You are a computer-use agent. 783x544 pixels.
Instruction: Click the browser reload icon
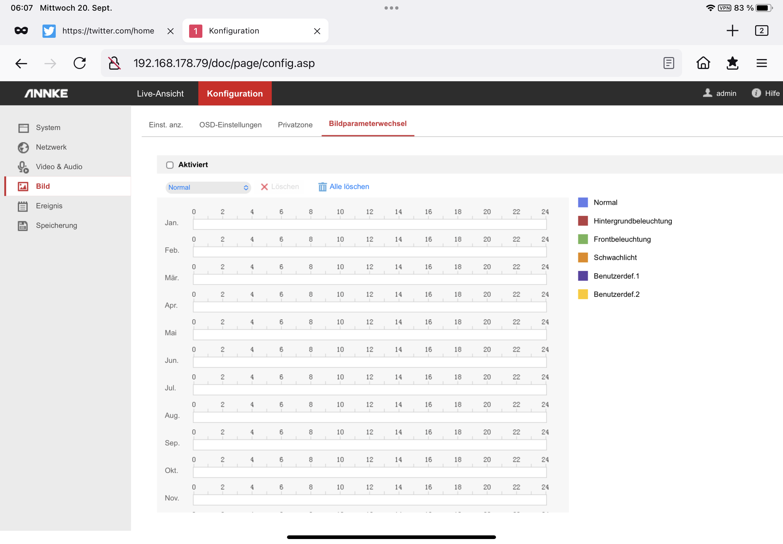click(x=80, y=63)
